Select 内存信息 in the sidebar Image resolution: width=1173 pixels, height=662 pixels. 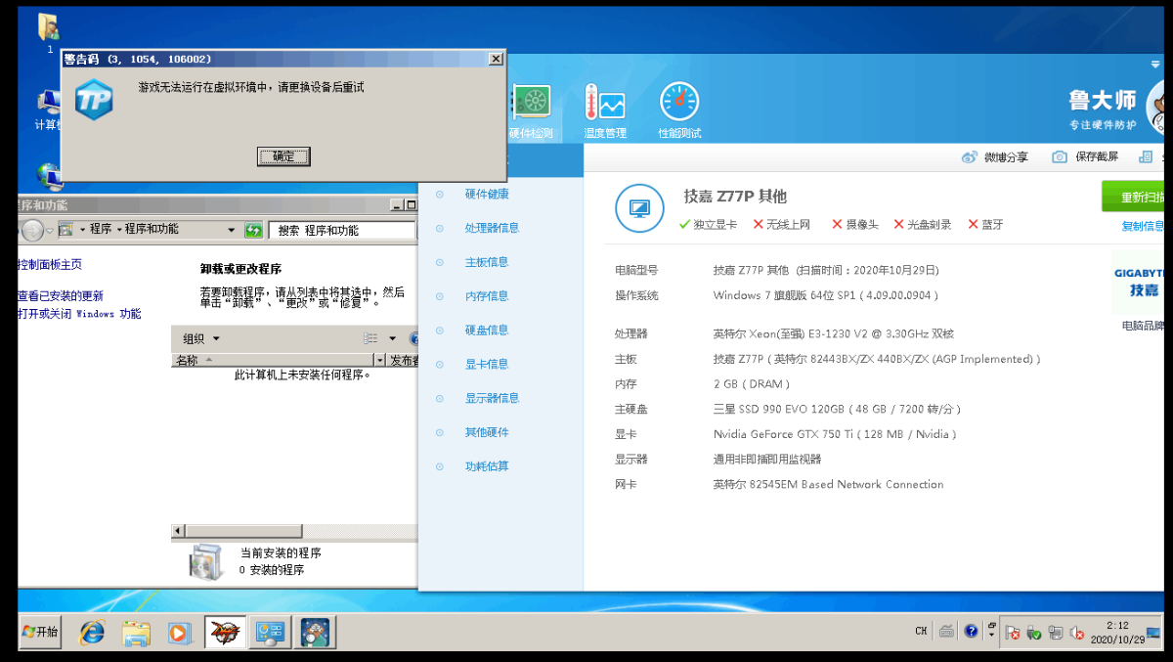(487, 296)
